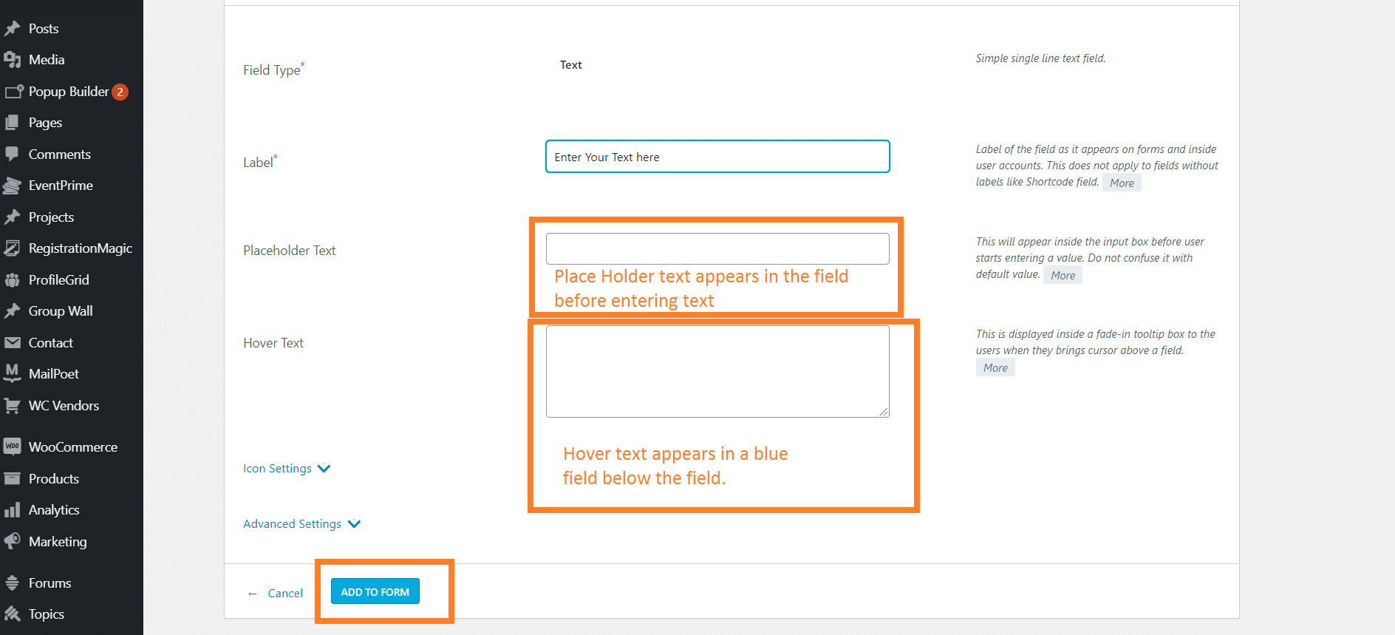The height and width of the screenshot is (635, 1395).
Task: Click the WooCommerce icon in sidebar
Action: [x=12, y=446]
